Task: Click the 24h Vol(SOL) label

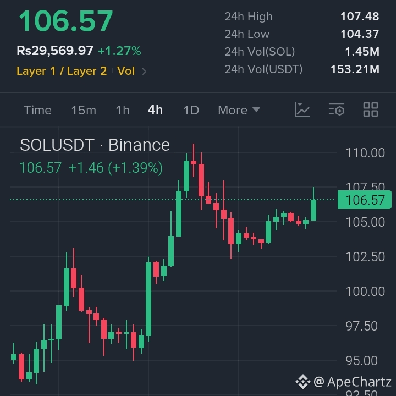Action: (x=260, y=52)
